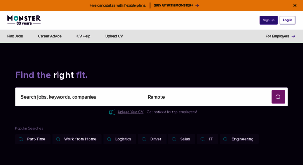This screenshot has height=165, width=303.
Task: Click the magnifier icon on Driver chip
Action: tap(144, 139)
